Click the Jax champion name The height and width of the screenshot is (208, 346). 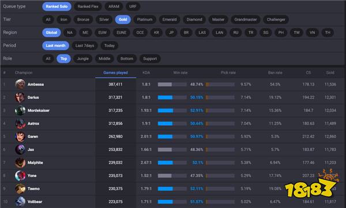point(31,149)
